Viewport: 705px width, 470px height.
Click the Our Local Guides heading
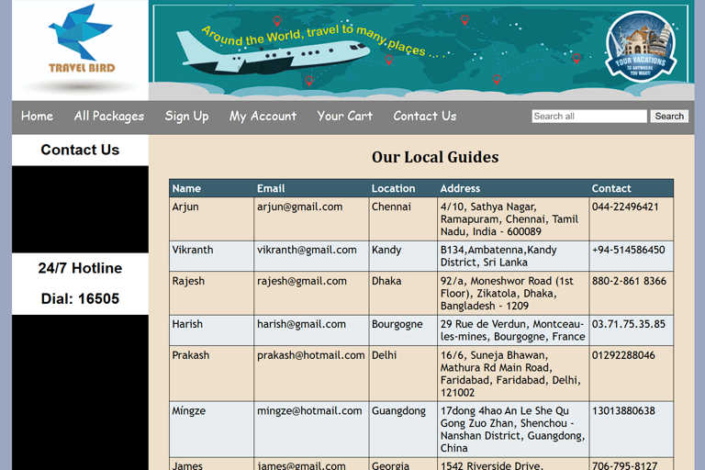(x=435, y=157)
